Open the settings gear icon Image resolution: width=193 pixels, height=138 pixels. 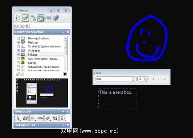[x=56, y=18]
